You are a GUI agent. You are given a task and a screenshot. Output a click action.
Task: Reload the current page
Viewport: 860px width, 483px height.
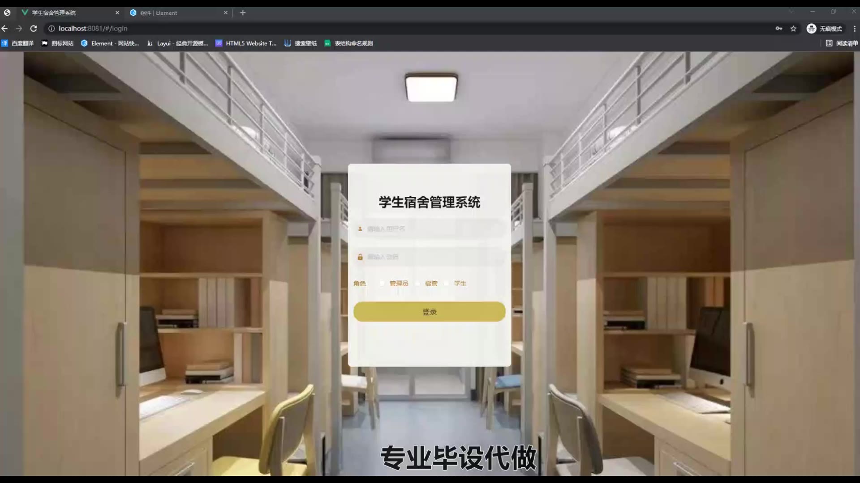coord(34,29)
